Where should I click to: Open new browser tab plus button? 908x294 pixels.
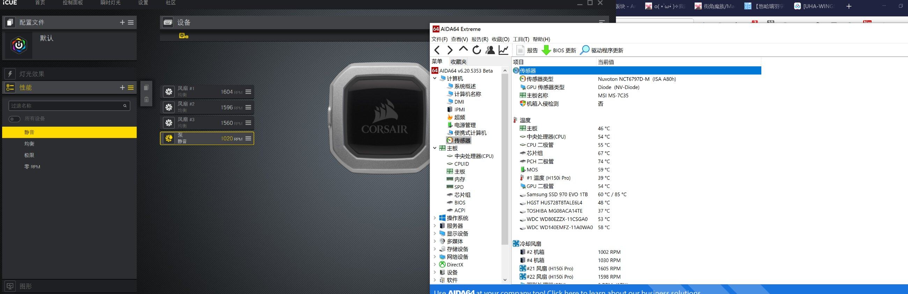pyautogui.click(x=849, y=6)
